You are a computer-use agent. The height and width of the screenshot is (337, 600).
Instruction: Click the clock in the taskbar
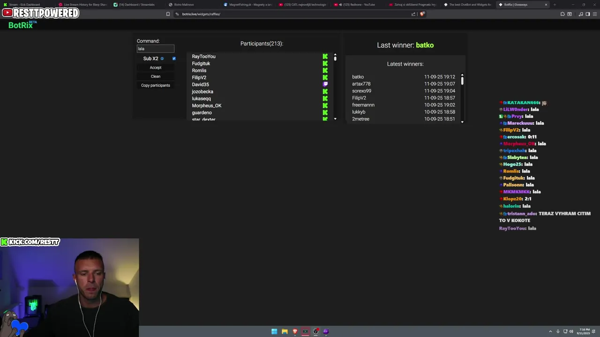(585, 331)
